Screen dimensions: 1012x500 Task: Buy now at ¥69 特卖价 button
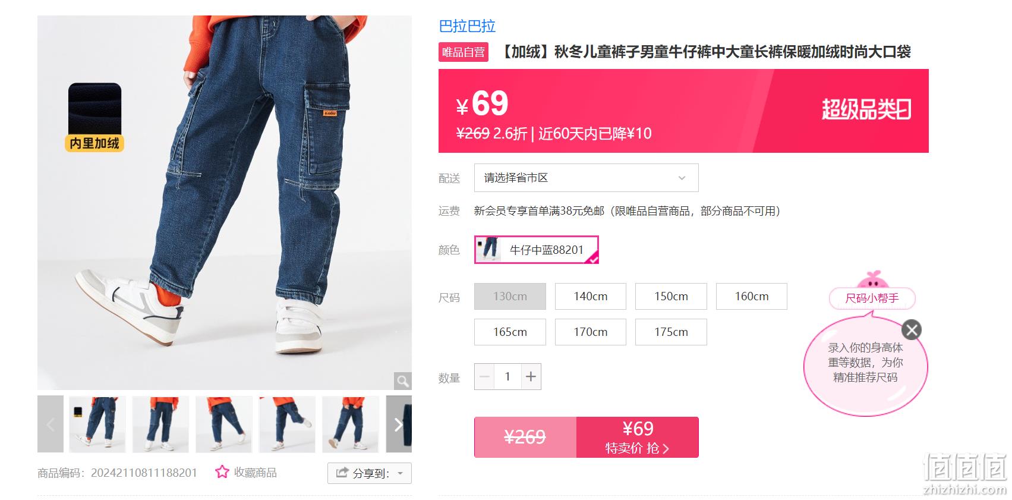[x=637, y=437]
